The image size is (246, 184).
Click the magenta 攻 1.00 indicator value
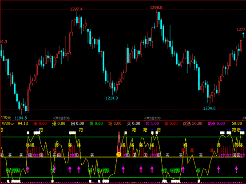[152, 124]
